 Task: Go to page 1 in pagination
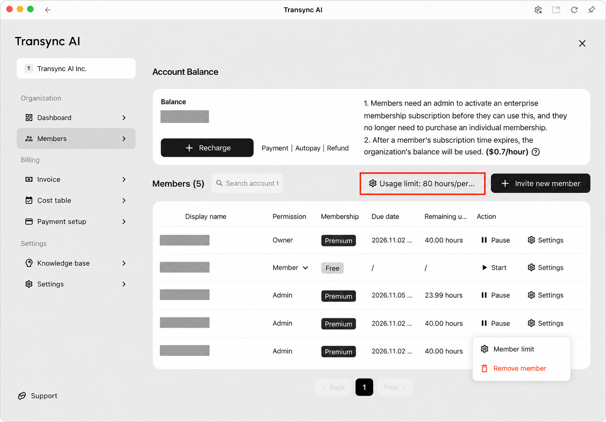coord(364,387)
